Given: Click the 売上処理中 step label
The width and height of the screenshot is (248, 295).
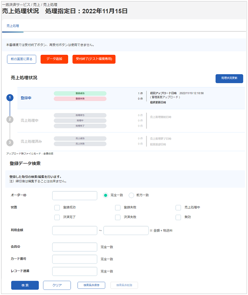Looking at the screenshot, I should [x=29, y=120].
